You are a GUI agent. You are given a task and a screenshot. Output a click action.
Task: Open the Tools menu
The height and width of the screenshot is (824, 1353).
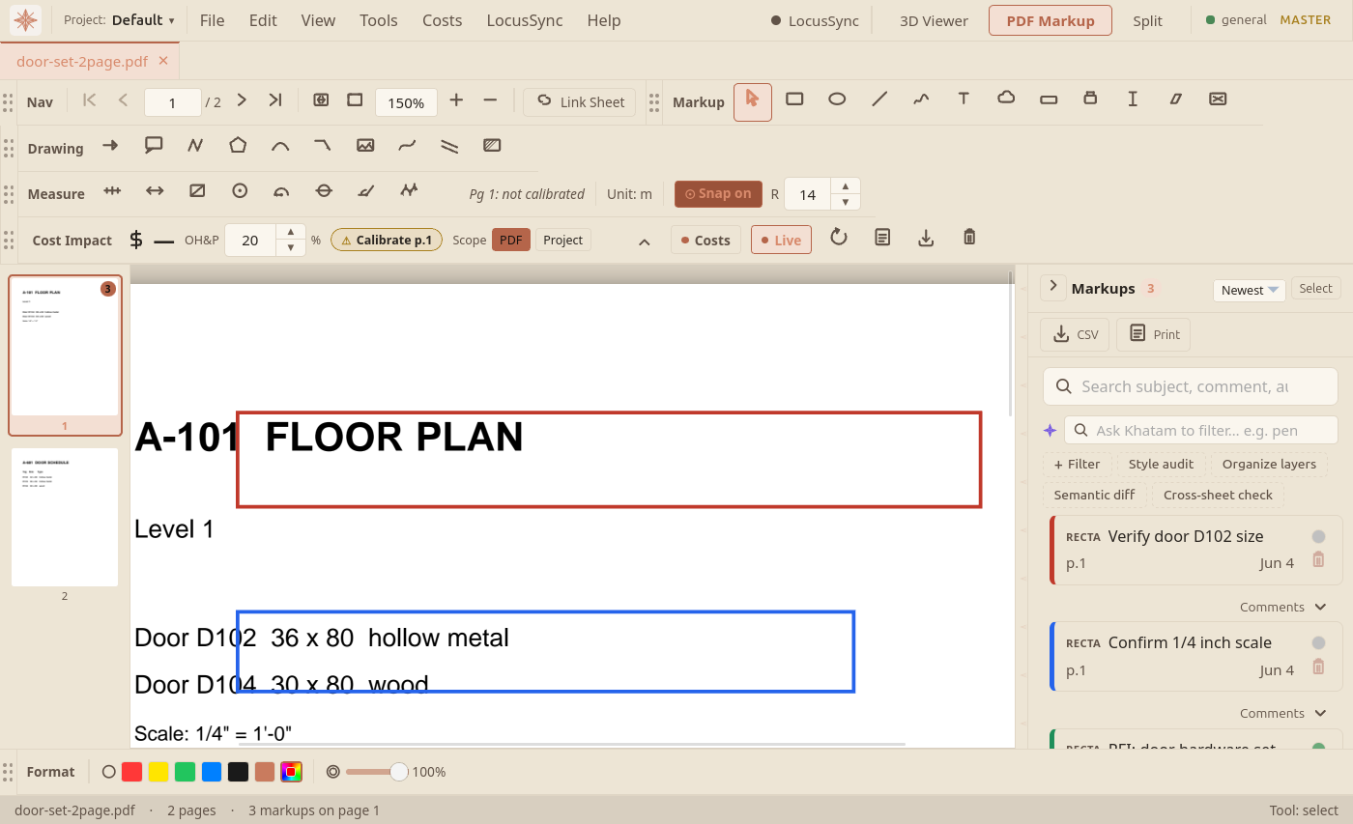click(379, 20)
